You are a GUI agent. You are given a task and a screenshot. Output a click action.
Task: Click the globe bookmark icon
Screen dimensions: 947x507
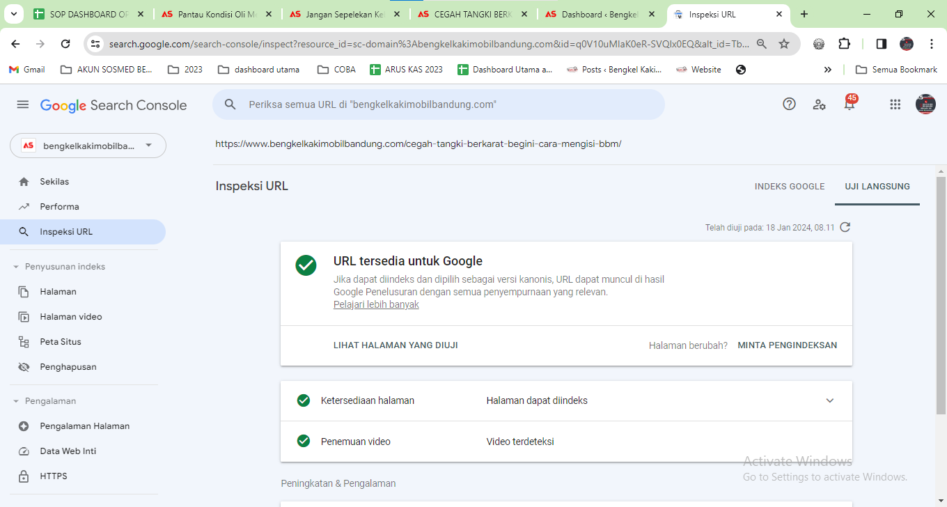pos(741,70)
